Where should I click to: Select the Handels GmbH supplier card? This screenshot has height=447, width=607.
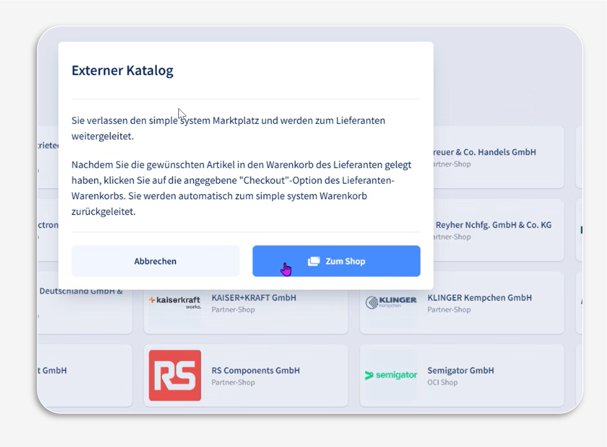pyautogui.click(x=499, y=157)
